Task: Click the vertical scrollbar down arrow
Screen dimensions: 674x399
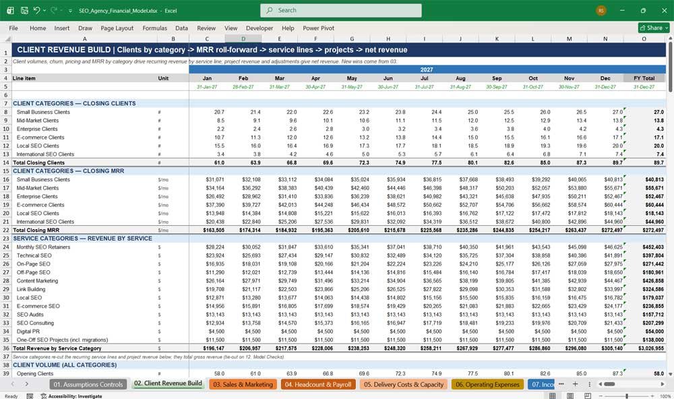Action: click(670, 373)
